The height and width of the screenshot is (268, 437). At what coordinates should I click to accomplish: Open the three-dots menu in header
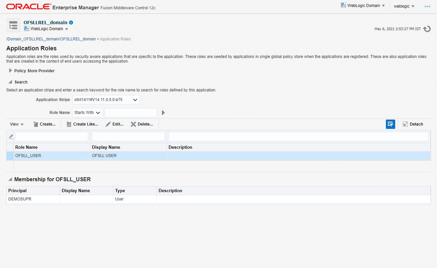(x=427, y=6)
